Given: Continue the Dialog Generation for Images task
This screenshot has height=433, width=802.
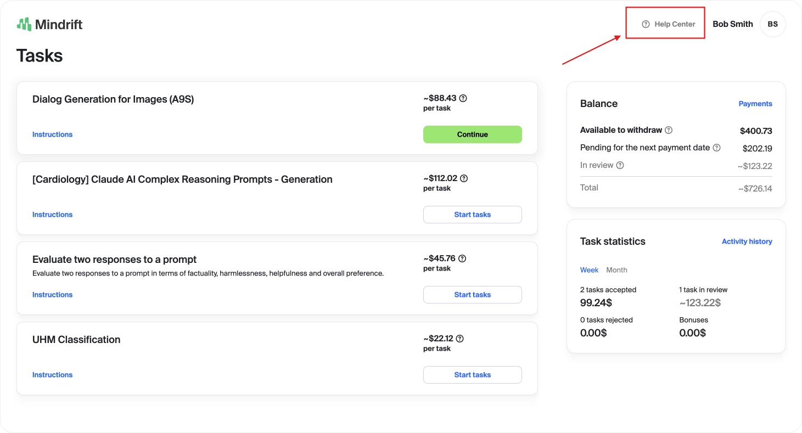Looking at the screenshot, I should [472, 134].
